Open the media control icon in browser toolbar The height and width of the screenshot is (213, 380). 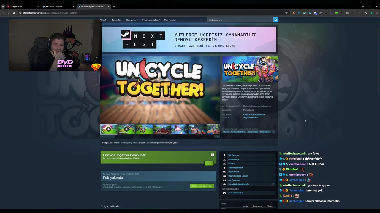pyautogui.click(x=366, y=13)
